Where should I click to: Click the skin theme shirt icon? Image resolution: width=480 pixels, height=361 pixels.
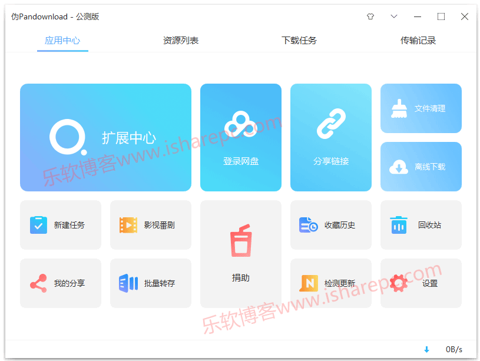pos(370,16)
